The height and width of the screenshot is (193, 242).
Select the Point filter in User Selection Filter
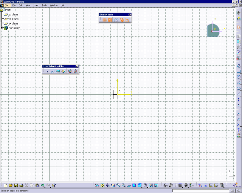tap(47, 71)
